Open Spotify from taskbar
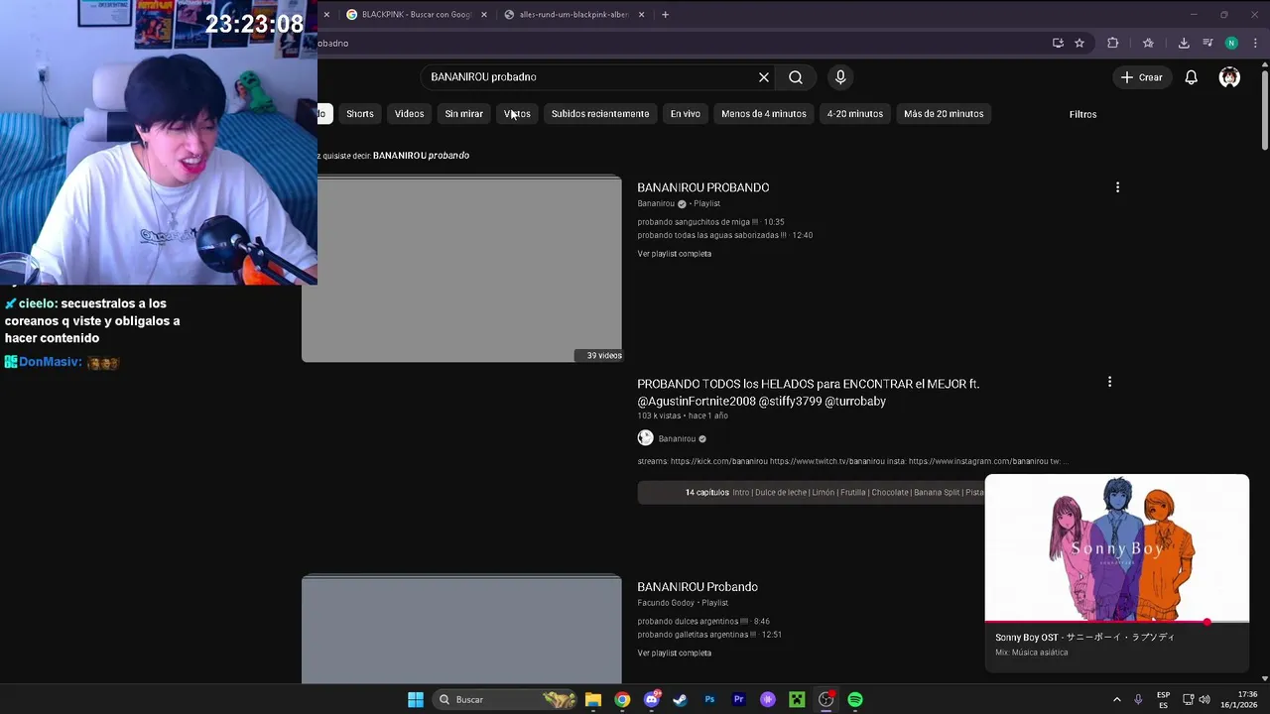 [x=855, y=700]
